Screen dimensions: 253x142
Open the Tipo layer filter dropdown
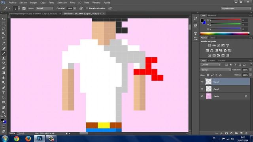[x=211, y=65]
